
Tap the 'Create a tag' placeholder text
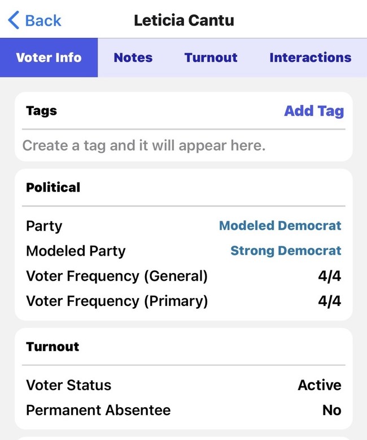click(143, 145)
